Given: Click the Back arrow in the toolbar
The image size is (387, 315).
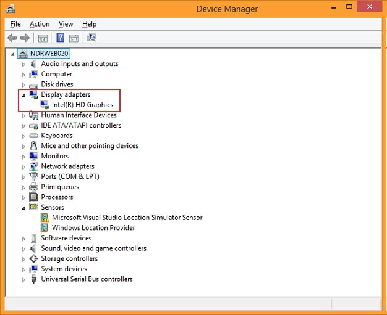Looking at the screenshot, I should (12, 38).
